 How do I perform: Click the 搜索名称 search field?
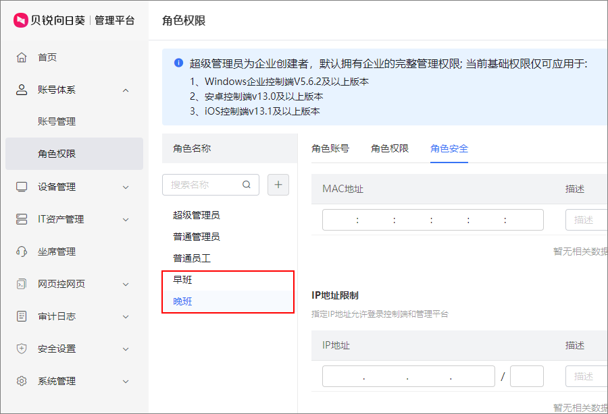coord(211,185)
